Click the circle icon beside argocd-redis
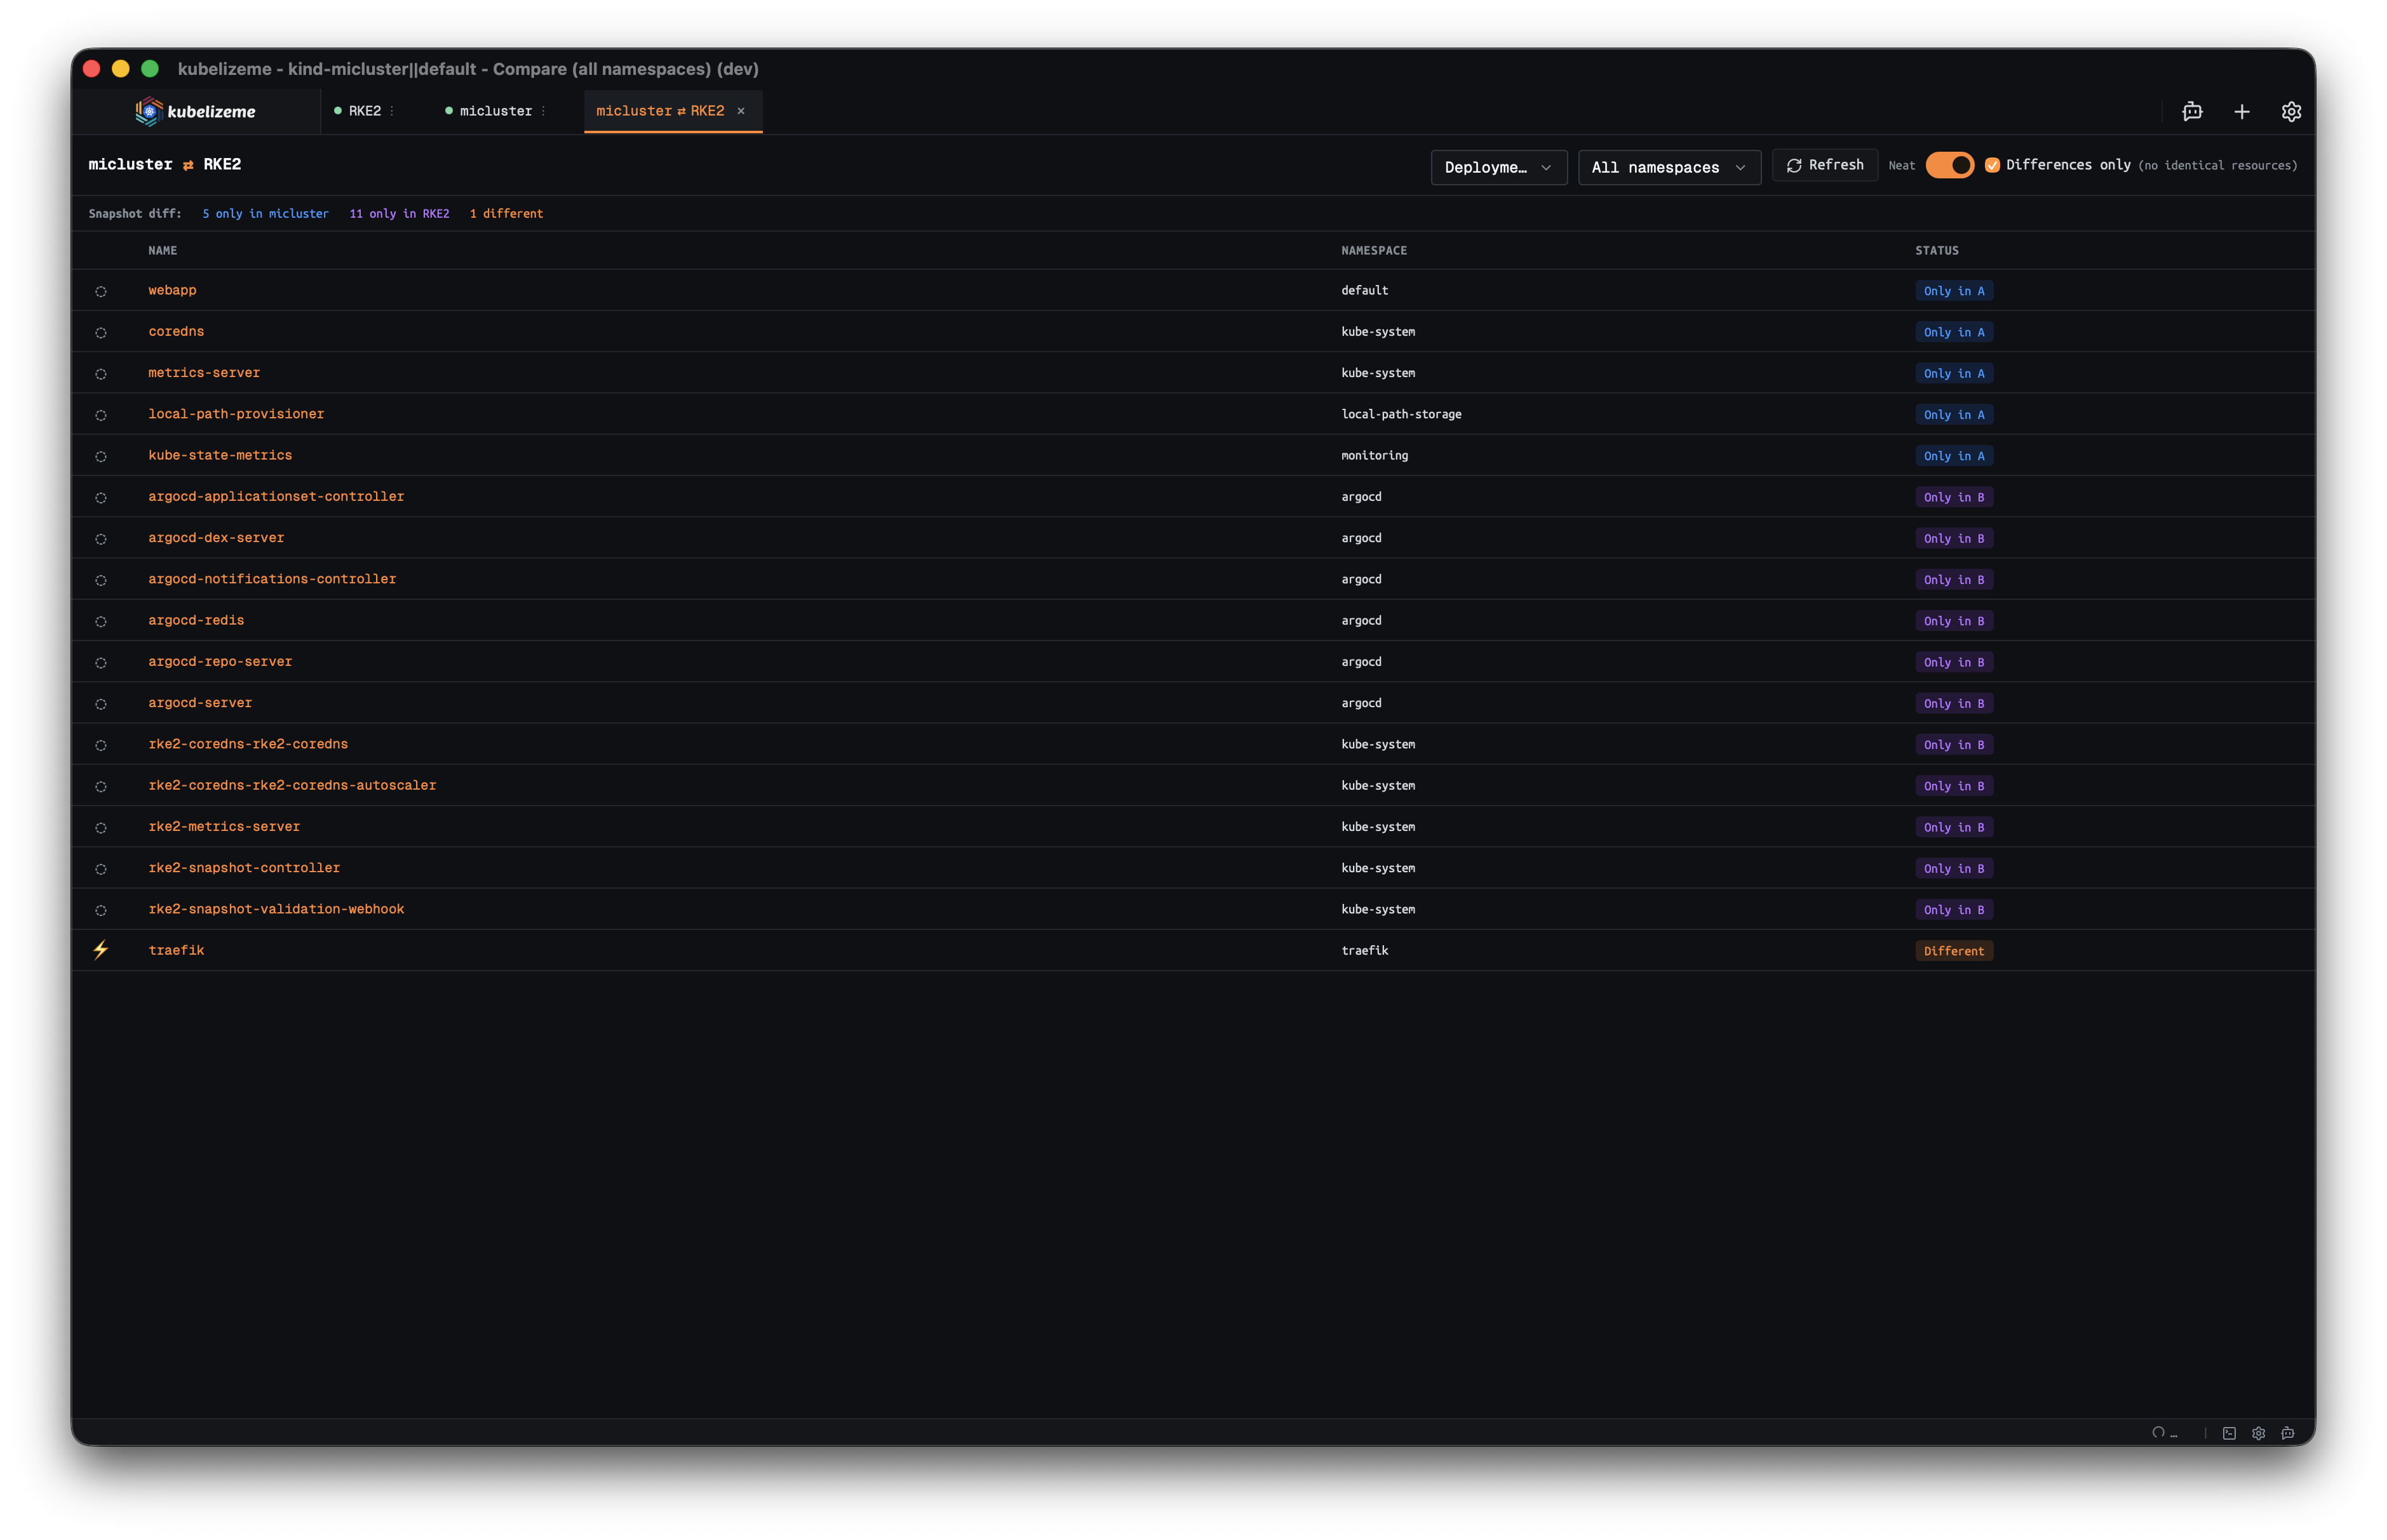Image resolution: width=2387 pixels, height=1540 pixels. (x=101, y=621)
